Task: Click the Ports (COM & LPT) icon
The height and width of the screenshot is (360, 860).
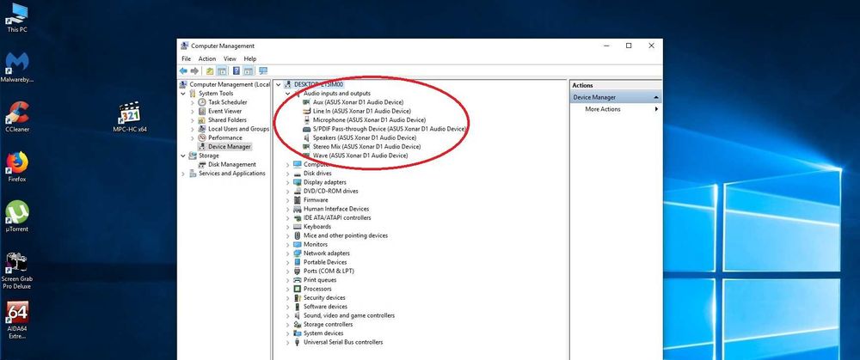Action: click(x=298, y=272)
